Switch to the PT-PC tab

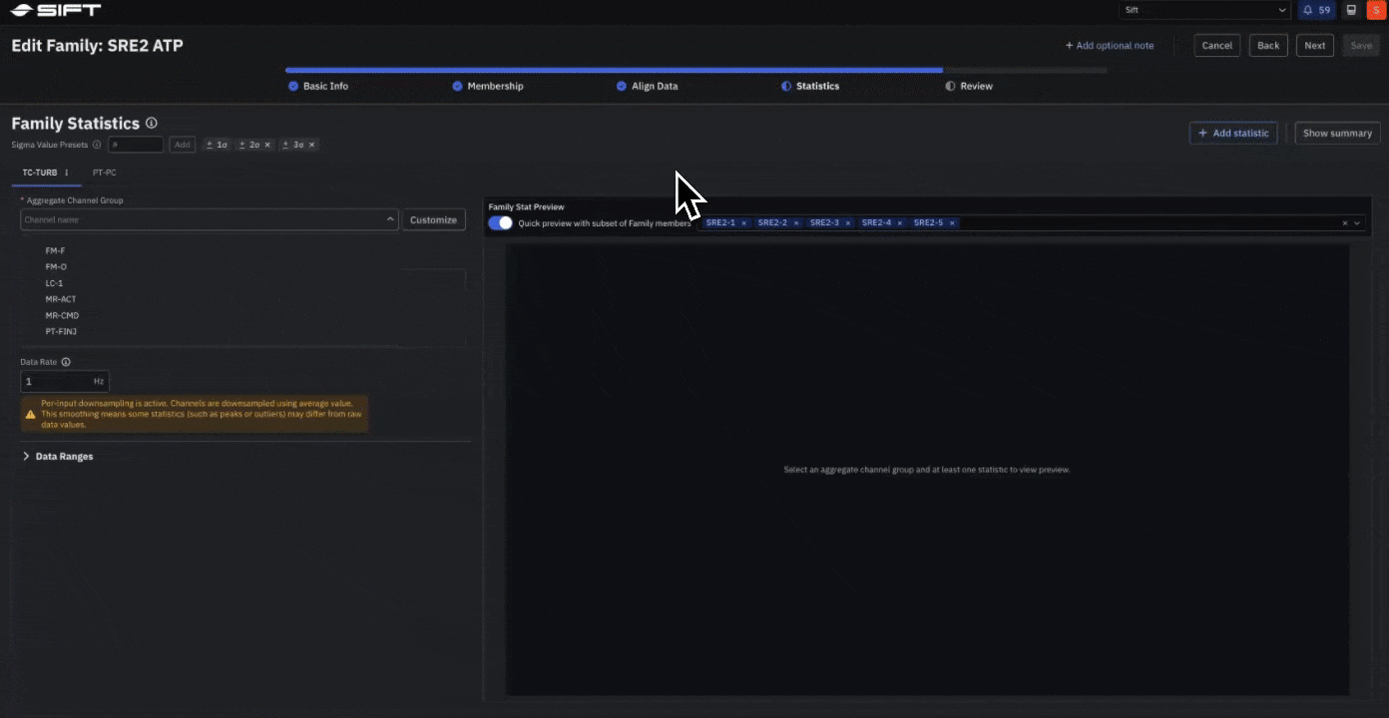pyautogui.click(x=104, y=173)
